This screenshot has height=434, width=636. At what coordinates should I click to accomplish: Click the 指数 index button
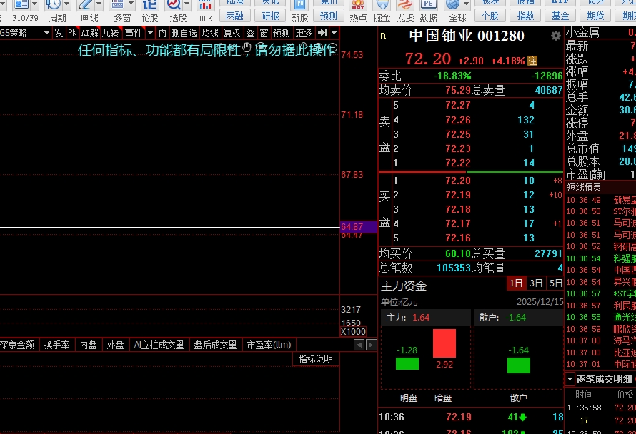coord(525,16)
